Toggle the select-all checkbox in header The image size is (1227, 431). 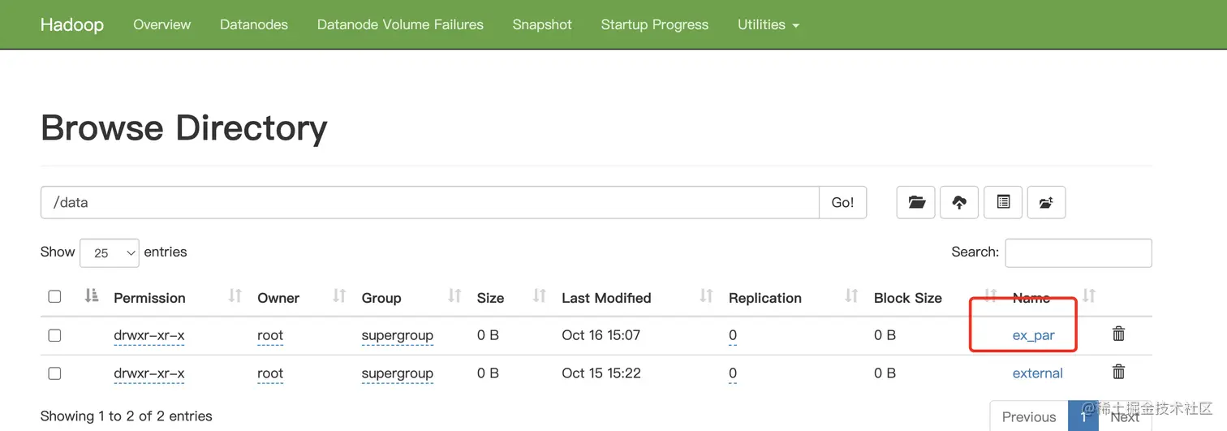[x=54, y=297]
